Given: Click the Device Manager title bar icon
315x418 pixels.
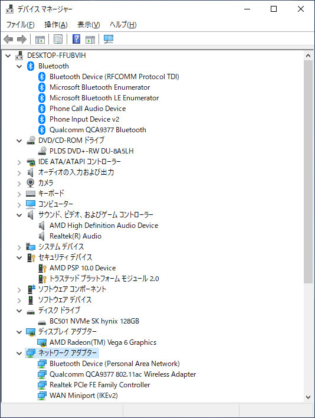Looking at the screenshot, I should pos(10,9).
